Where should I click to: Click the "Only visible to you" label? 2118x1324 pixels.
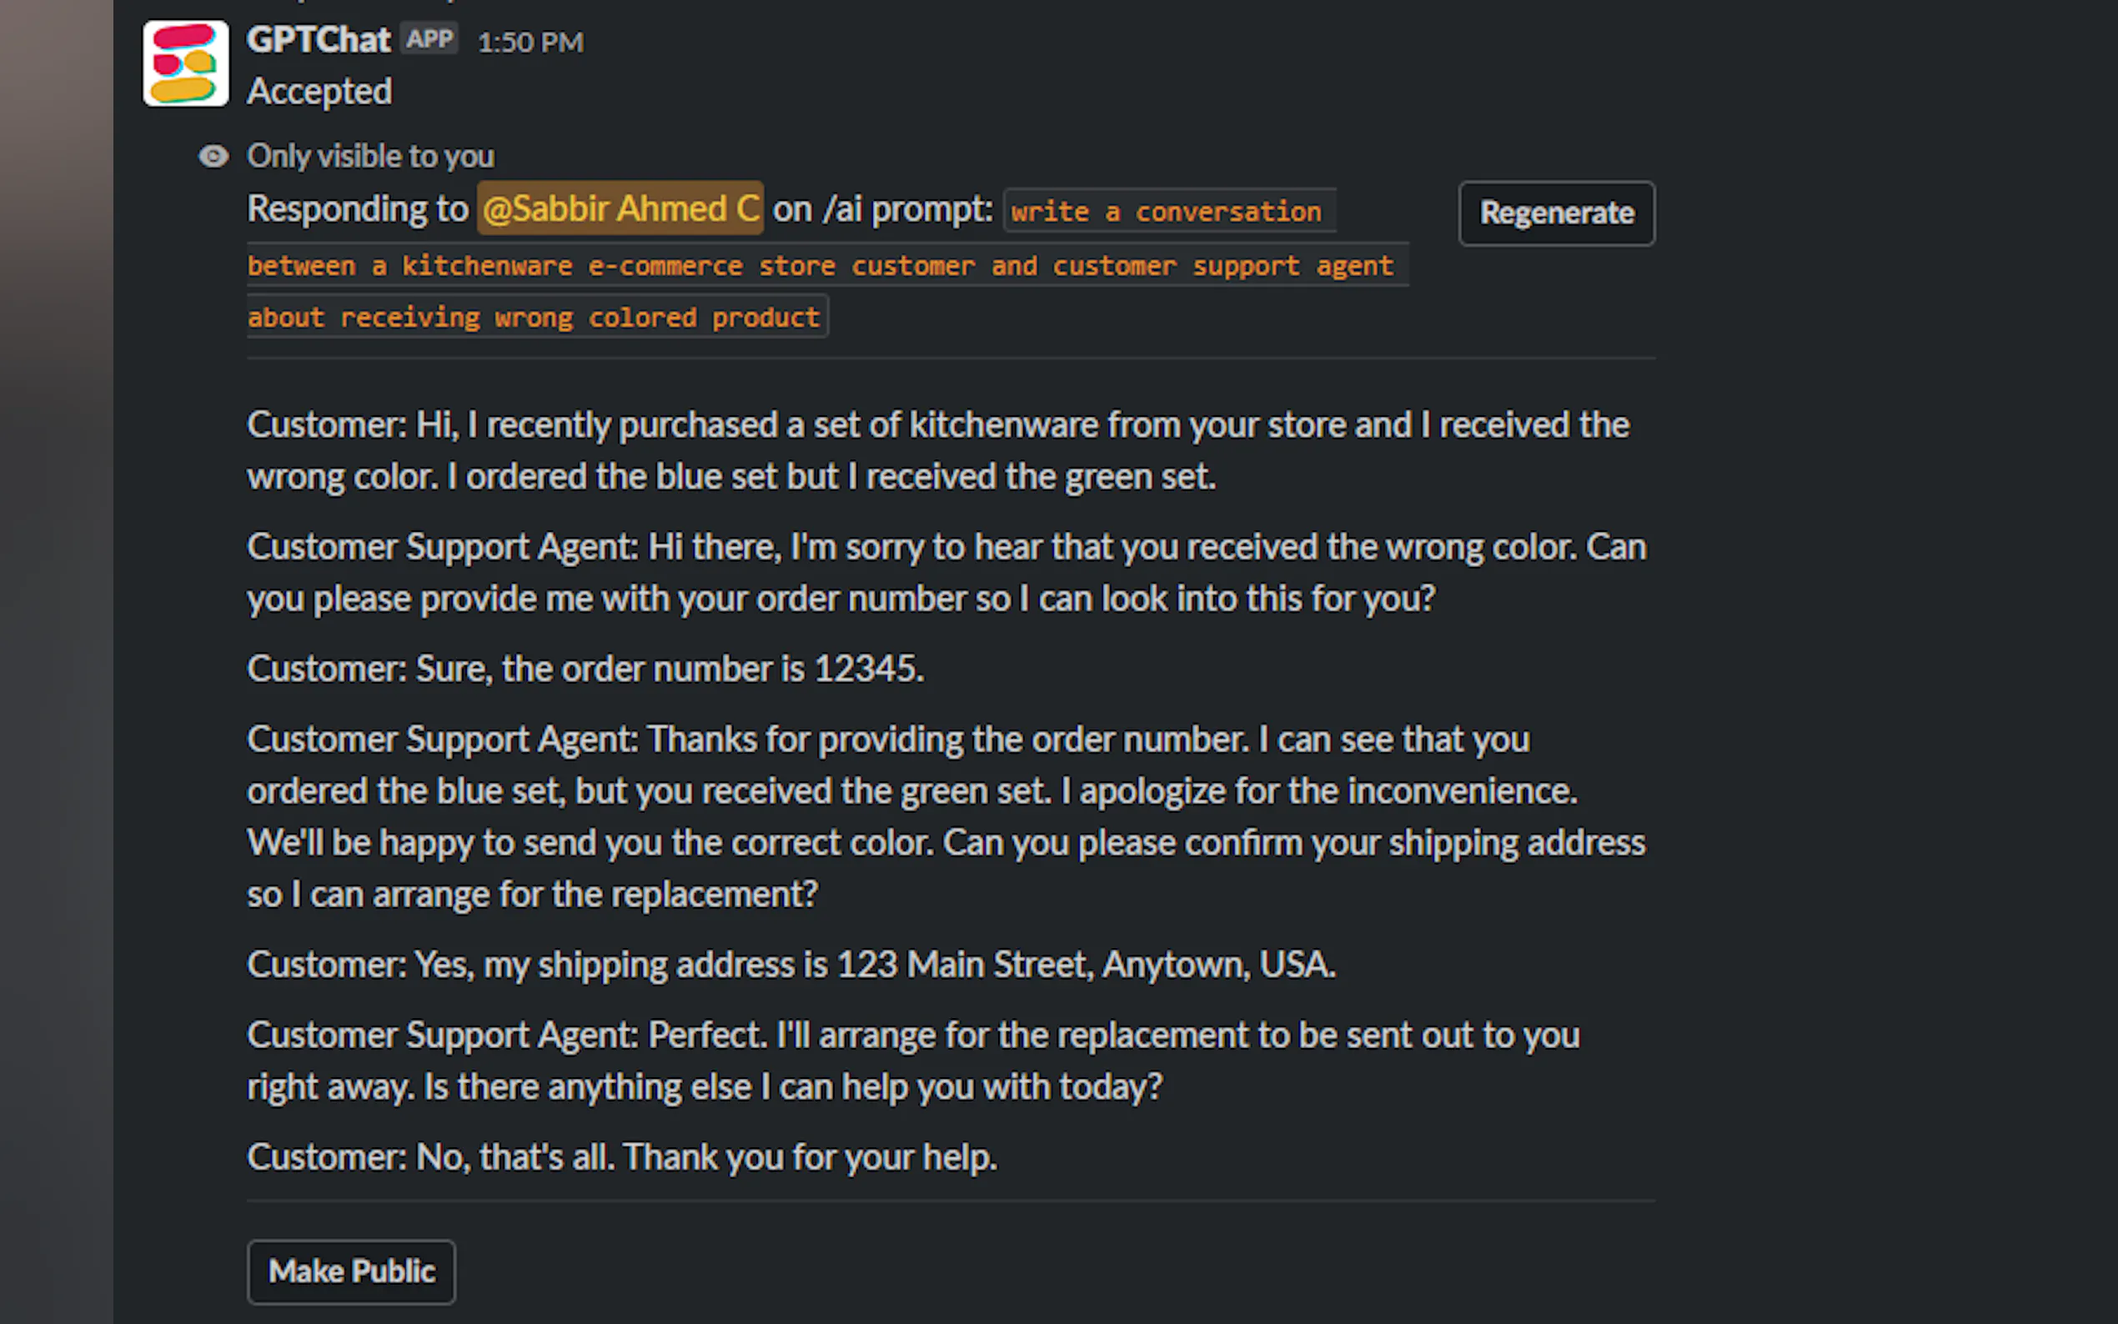click(x=370, y=157)
